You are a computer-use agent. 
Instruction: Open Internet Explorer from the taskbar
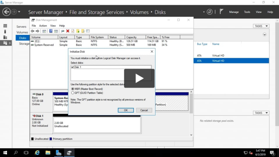(37, 153)
